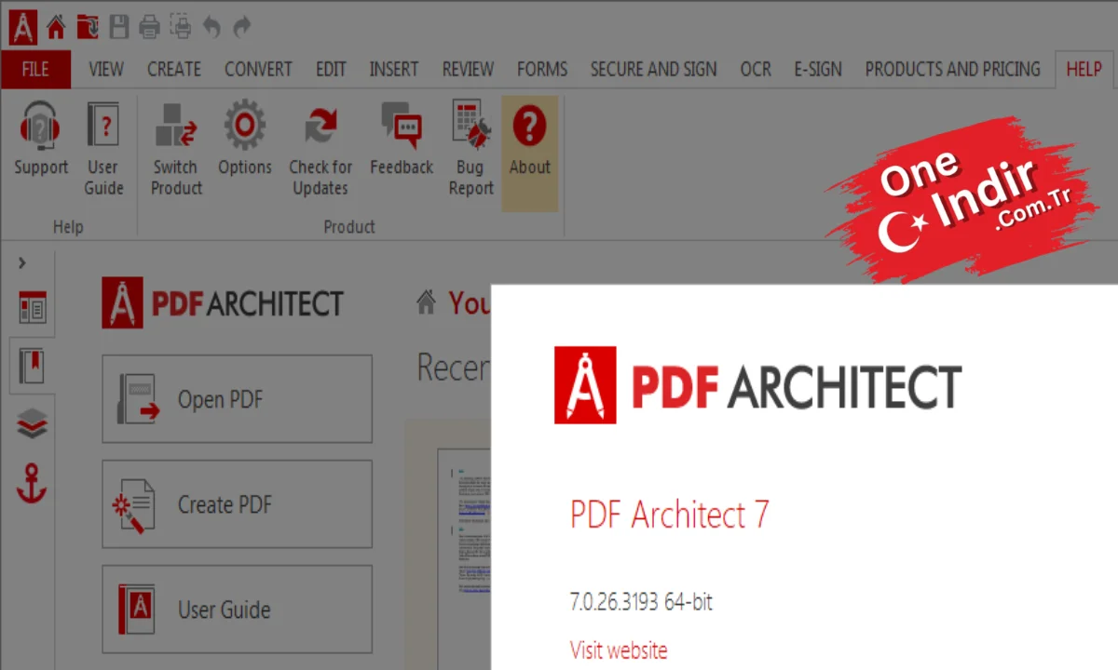Viewport: 1118px width, 670px height.
Task: Click the version text 7.0.26.3193 64-bit
Action: click(x=641, y=602)
